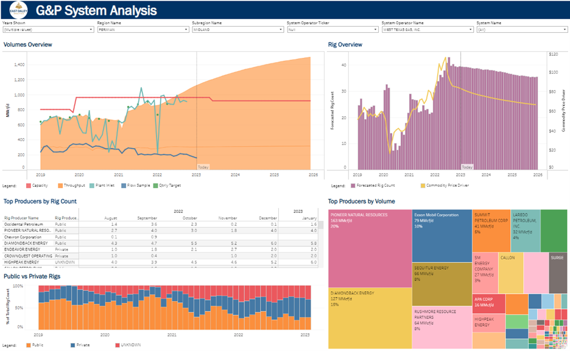Click the Public vs Private Rigs title
Image resolution: width=570 pixels, height=351 pixels.
click(32, 277)
